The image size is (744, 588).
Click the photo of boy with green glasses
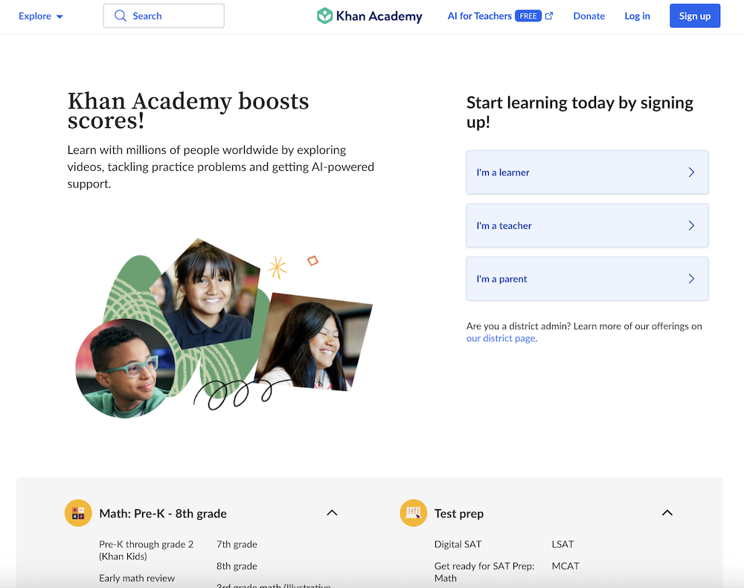tap(124, 369)
